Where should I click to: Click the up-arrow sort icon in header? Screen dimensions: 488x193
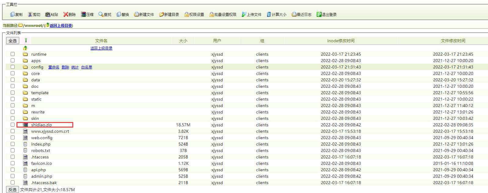pyautogui.click(x=26, y=40)
